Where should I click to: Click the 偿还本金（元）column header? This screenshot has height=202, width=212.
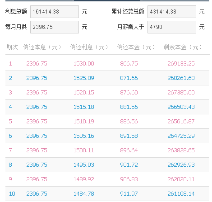tap(136, 47)
